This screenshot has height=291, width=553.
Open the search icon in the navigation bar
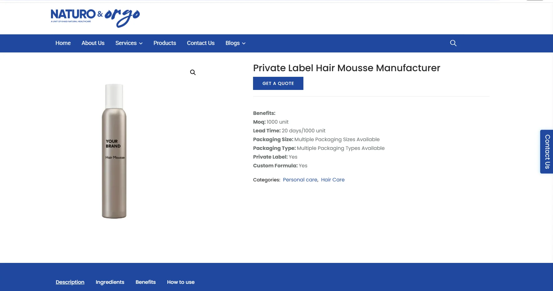(453, 43)
